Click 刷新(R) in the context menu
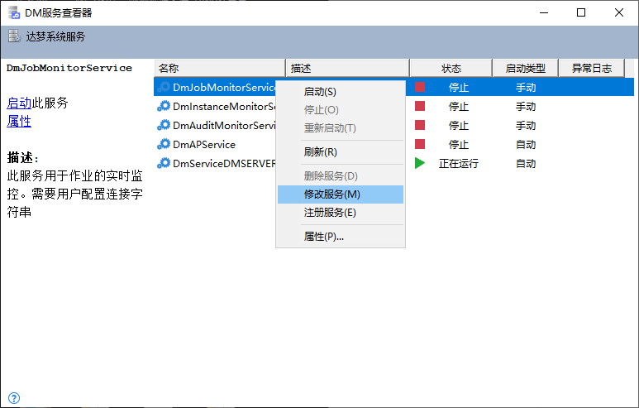 (x=320, y=152)
